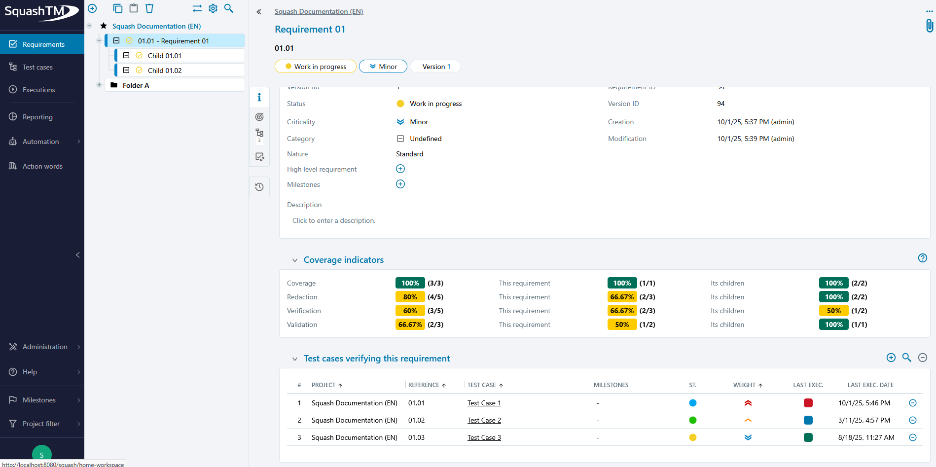Screen dimensions: 936x467
Task: Open the Test Case 1 link
Action: click(484, 403)
